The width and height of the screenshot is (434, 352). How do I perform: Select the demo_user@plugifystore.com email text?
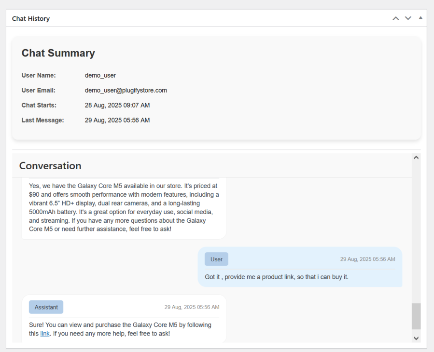tap(126, 91)
